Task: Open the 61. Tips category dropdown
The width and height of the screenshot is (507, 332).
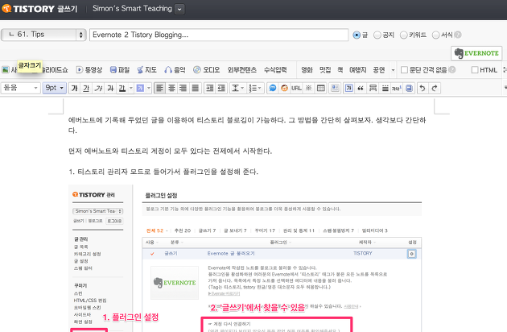Action: pyautogui.click(x=43, y=35)
